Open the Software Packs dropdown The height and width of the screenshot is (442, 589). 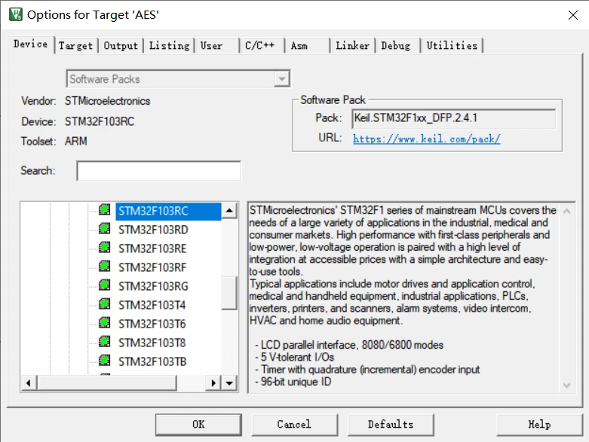point(281,79)
